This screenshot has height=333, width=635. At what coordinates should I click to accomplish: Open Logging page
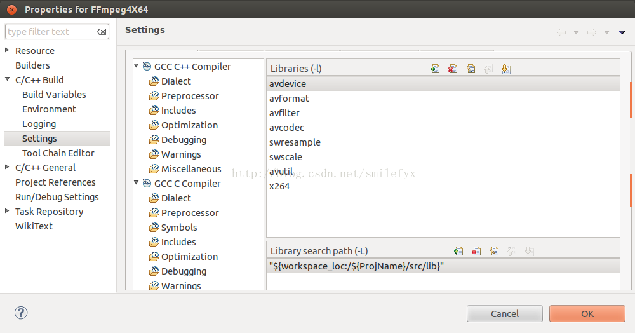point(39,124)
